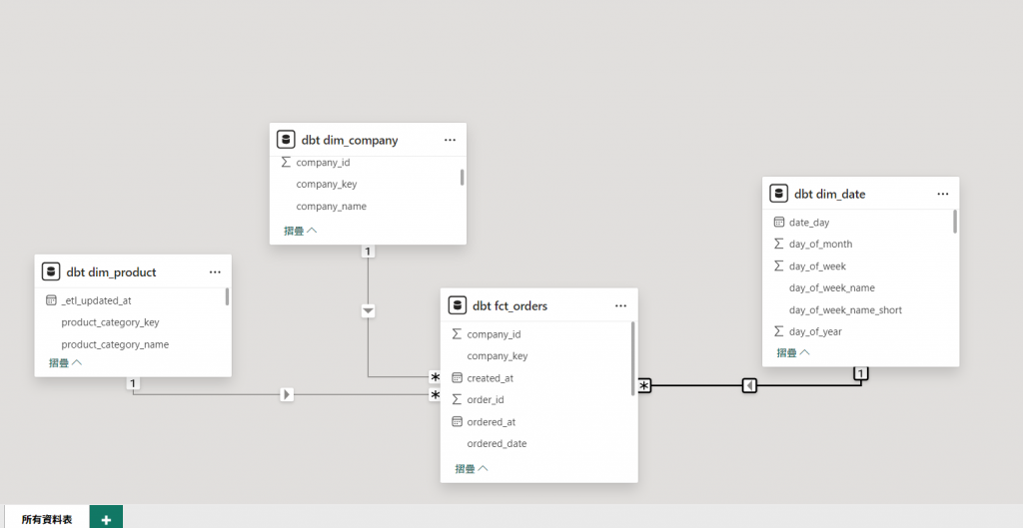Open more options for dbt dim_company
Screen dimensions: 1023x528
pyautogui.click(x=450, y=141)
